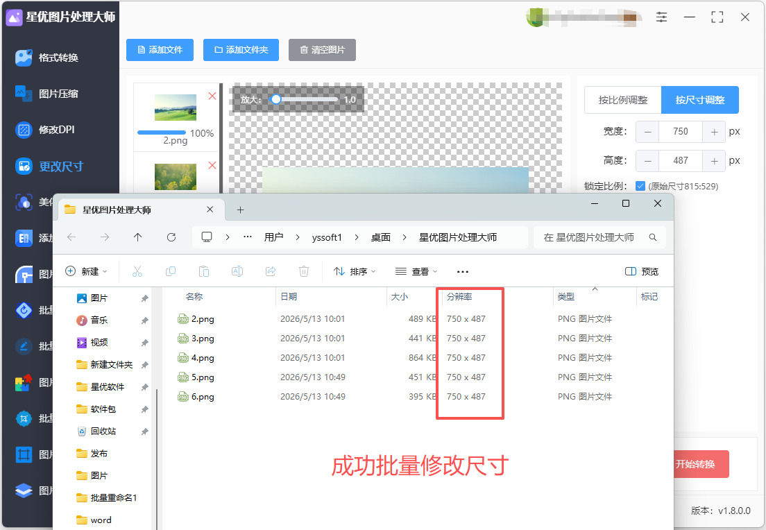Toggle the 预览 preview pane button
Image resolution: width=766 pixels, height=530 pixels.
click(642, 272)
